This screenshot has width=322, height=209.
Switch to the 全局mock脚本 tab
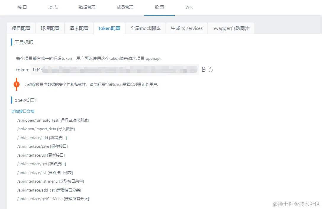(145, 28)
